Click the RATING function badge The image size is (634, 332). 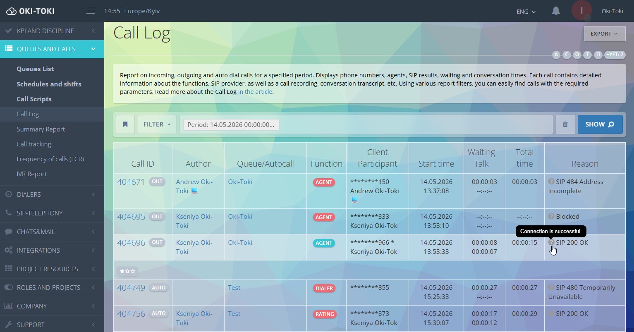tap(325, 314)
